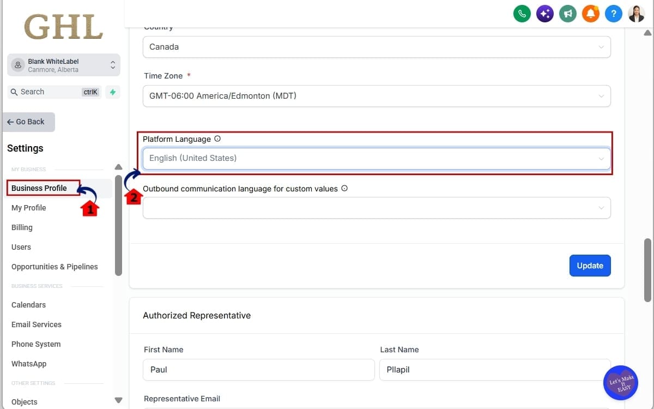Viewport: 654px width, 409px height.
Task: Open Opportunities & Pipelines settings
Action: tap(55, 267)
